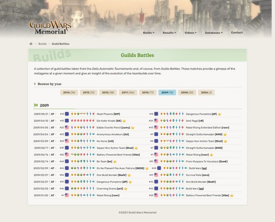Click EU flag beside Build Wars [gg] #48
Image resolution: width=275 pixels, height=222 pixels.
tap(159, 168)
